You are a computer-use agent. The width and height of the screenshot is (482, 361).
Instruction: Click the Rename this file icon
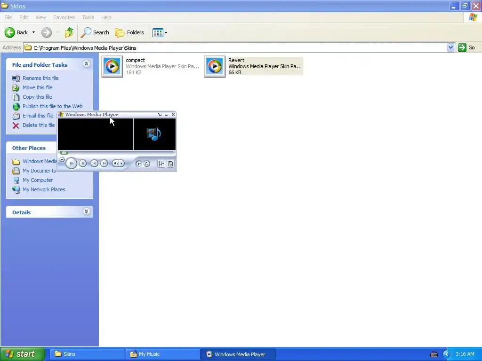[16, 78]
